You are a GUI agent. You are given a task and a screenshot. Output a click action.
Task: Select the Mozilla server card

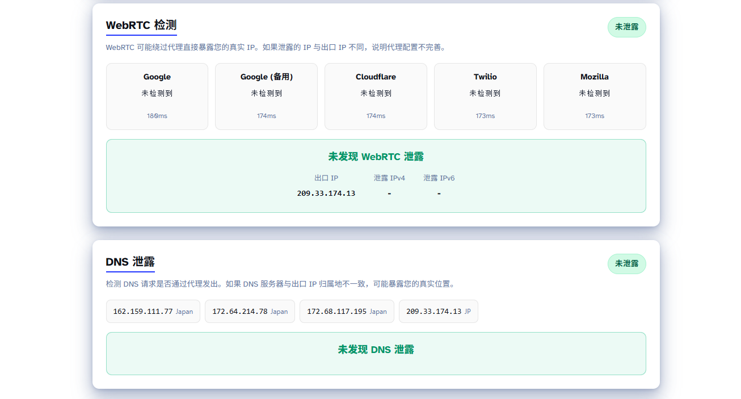595,96
